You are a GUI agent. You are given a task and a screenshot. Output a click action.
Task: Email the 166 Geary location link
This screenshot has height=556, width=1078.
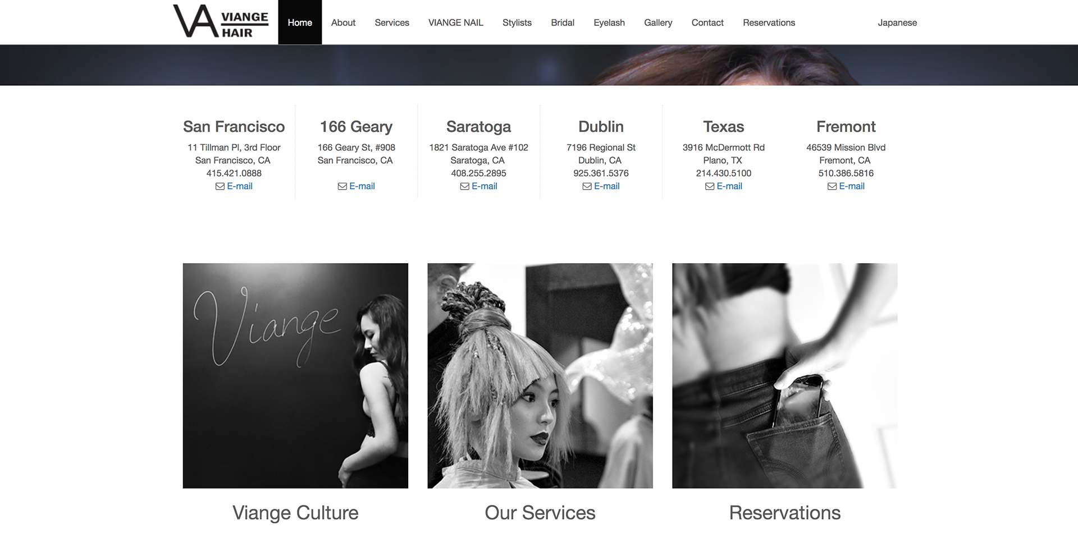pyautogui.click(x=362, y=186)
